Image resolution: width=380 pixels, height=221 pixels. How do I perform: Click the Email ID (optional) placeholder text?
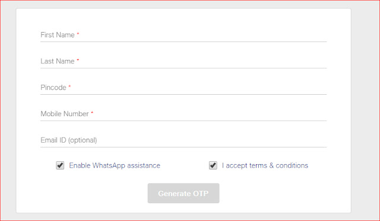click(x=69, y=140)
